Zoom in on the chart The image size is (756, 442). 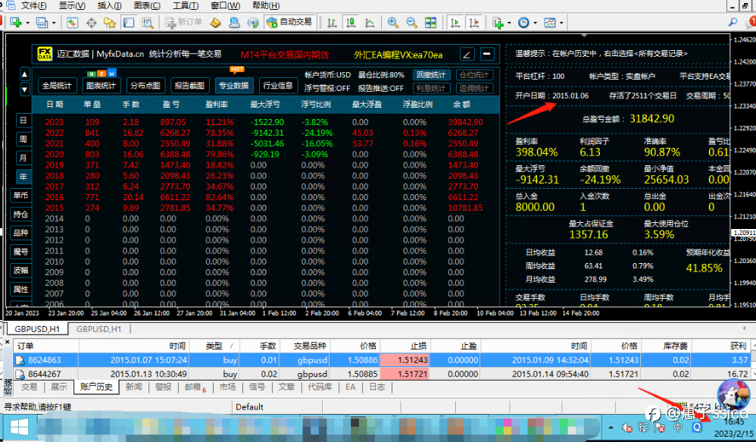click(393, 22)
